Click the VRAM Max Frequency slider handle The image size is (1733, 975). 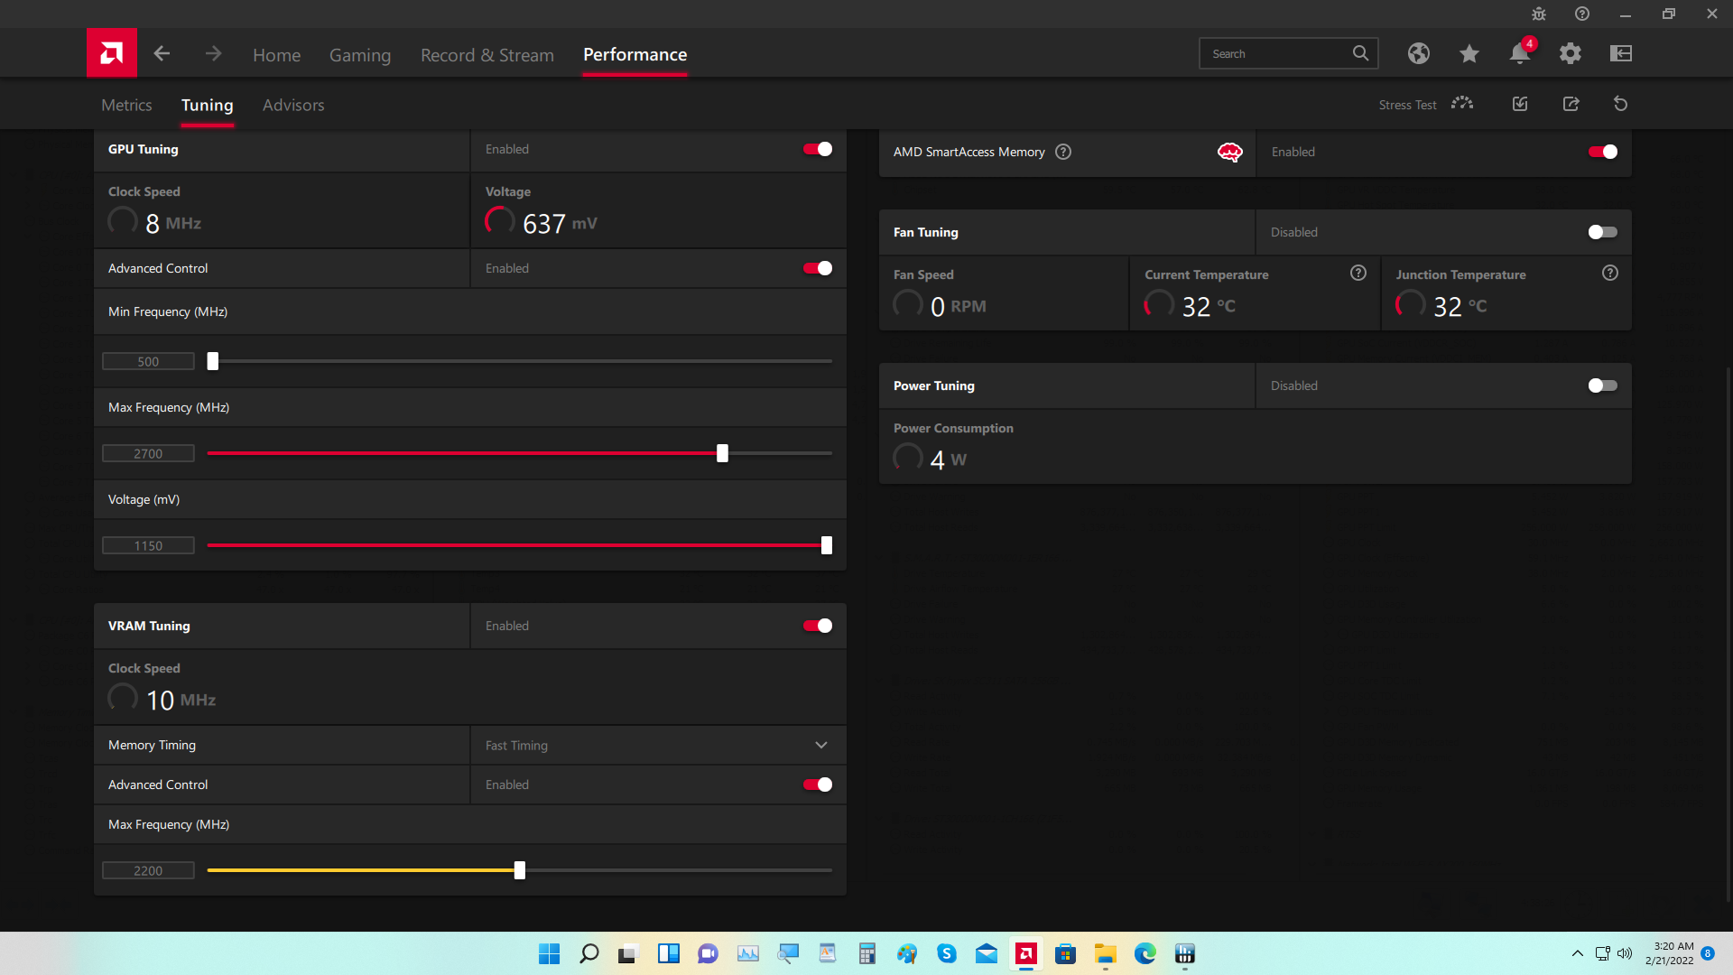coord(520,870)
